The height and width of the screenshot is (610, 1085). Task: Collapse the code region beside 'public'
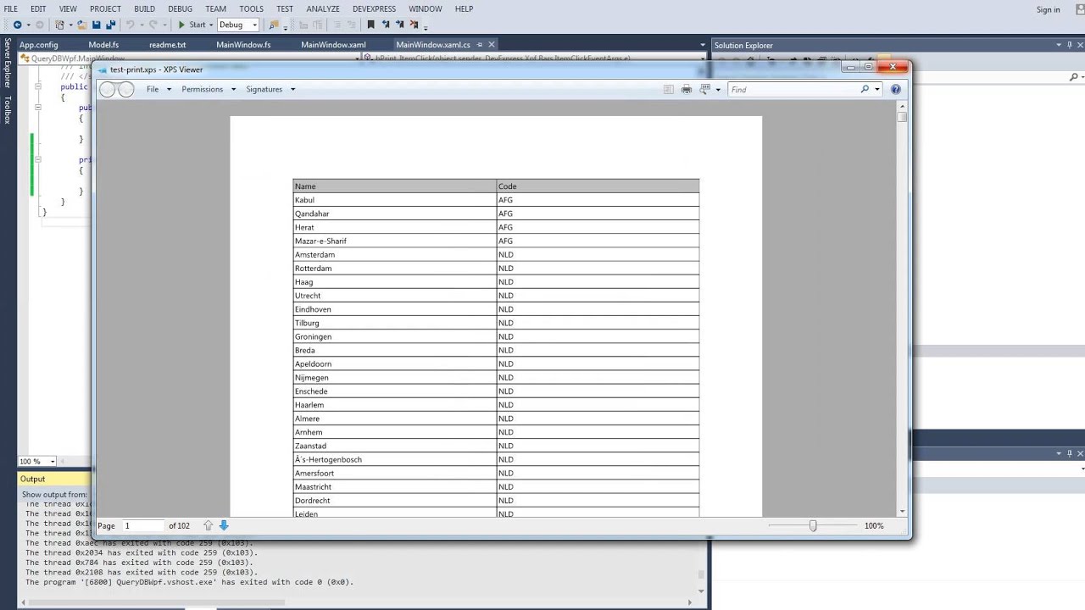pyautogui.click(x=38, y=87)
